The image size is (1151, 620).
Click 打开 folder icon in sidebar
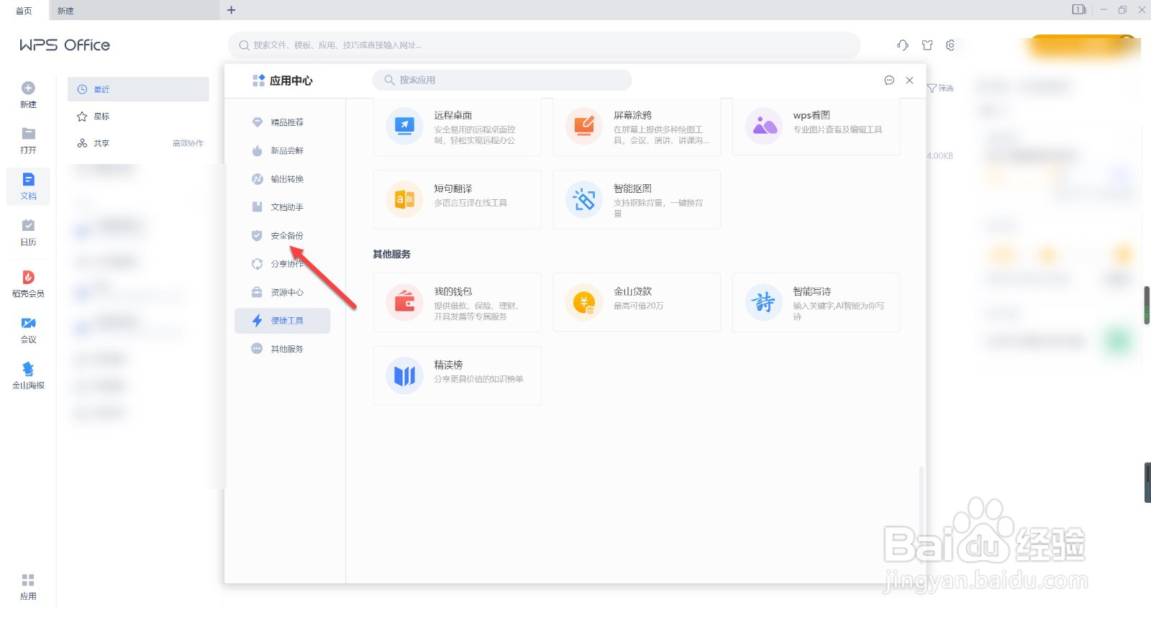(x=28, y=141)
